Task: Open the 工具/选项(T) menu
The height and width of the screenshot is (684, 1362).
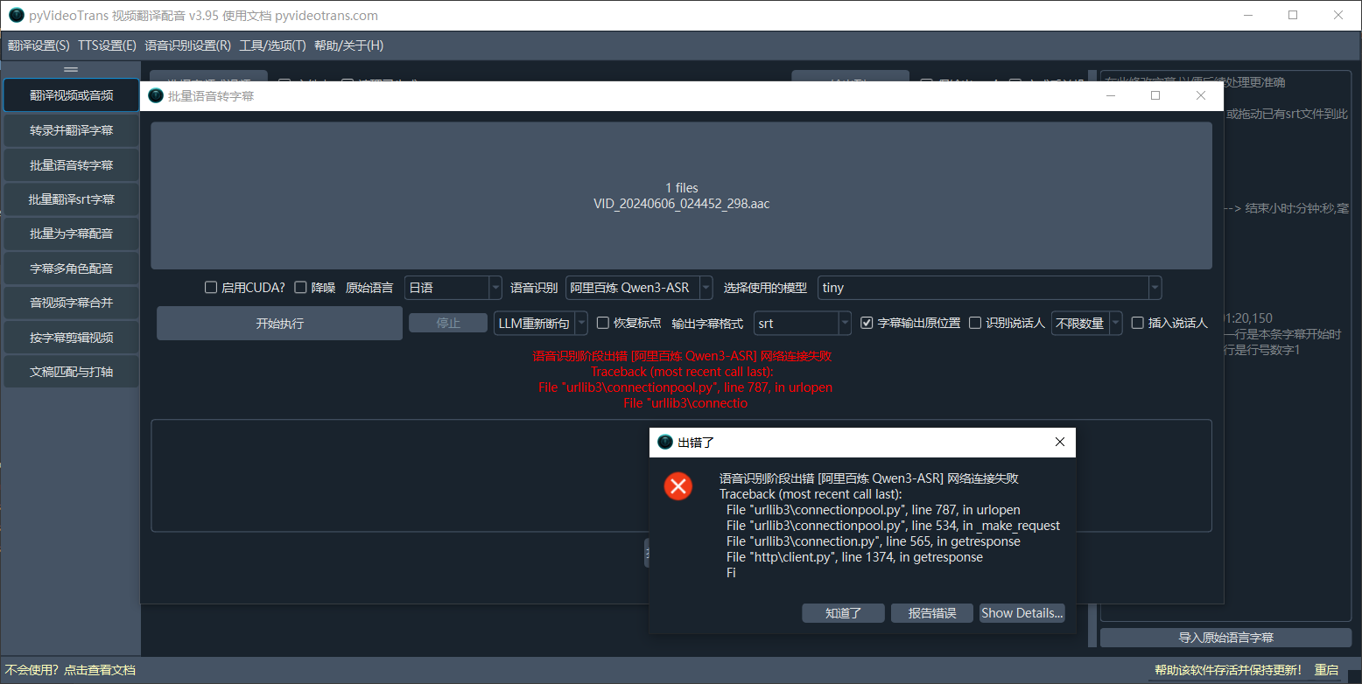Action: [x=272, y=45]
